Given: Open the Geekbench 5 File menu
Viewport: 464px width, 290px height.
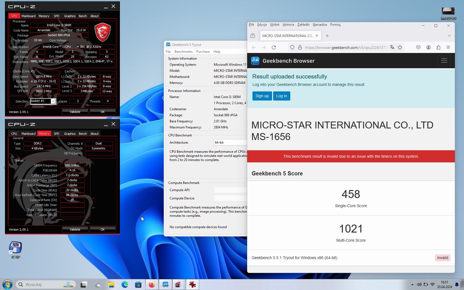Looking at the screenshot, I should [x=168, y=52].
